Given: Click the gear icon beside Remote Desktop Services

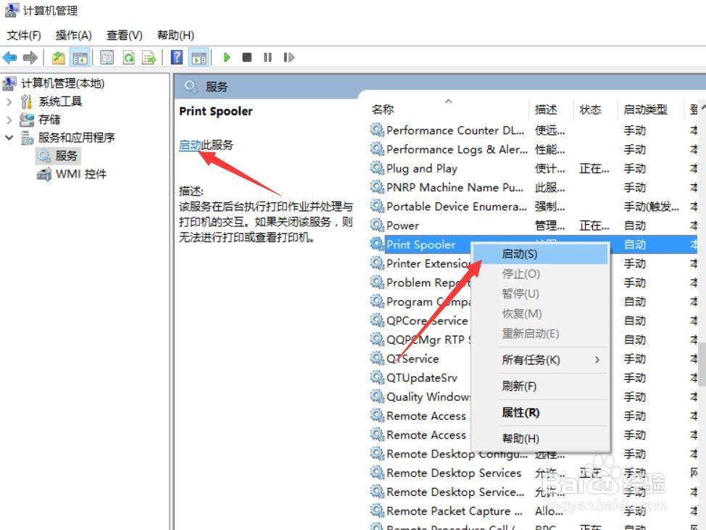Looking at the screenshot, I should [x=377, y=473].
